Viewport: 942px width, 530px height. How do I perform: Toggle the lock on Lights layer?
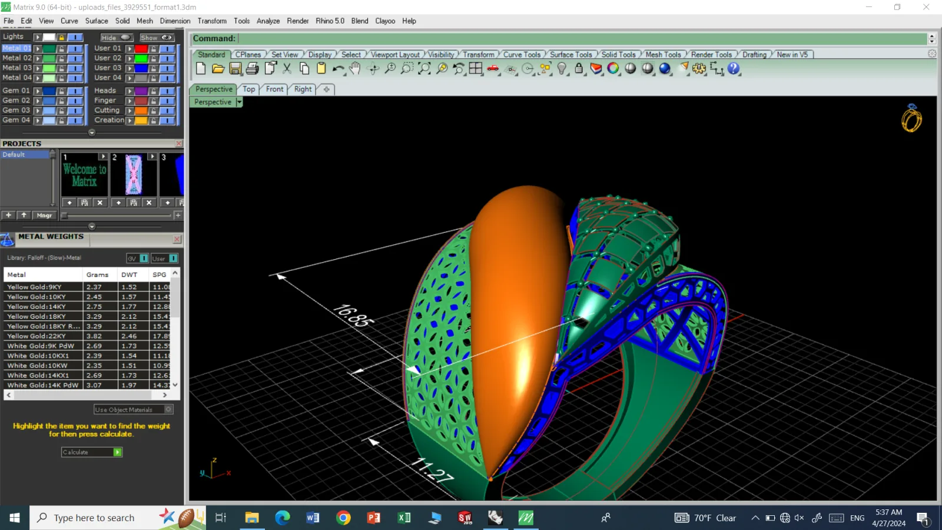(x=61, y=37)
